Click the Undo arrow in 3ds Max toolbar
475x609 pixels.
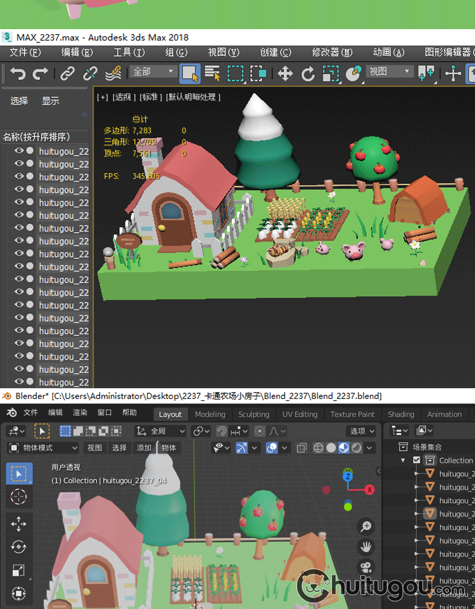point(18,74)
